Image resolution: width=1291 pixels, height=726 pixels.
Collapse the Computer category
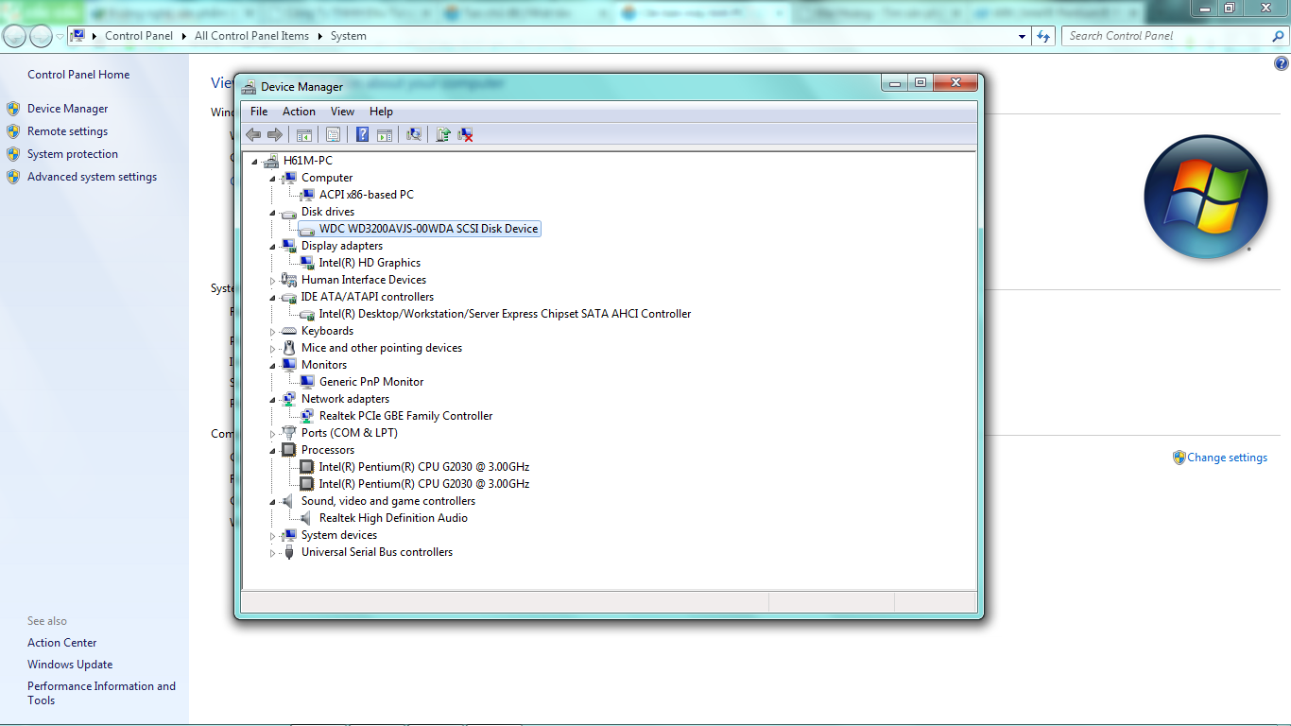pos(273,179)
